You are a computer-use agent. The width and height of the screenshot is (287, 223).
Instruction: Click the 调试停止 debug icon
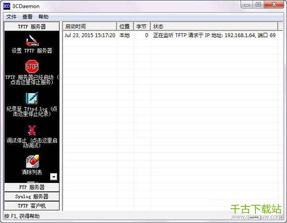tap(32, 130)
